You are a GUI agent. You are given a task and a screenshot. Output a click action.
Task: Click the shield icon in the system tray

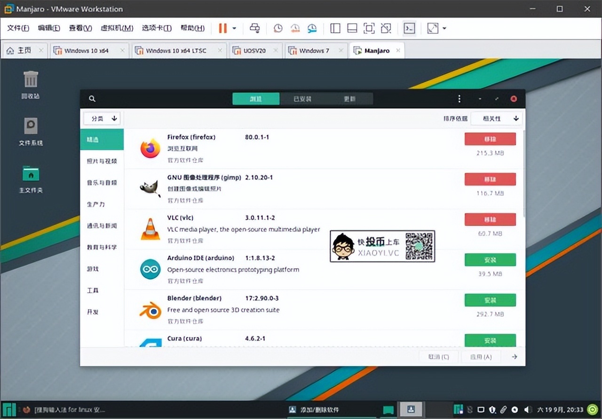(492, 410)
